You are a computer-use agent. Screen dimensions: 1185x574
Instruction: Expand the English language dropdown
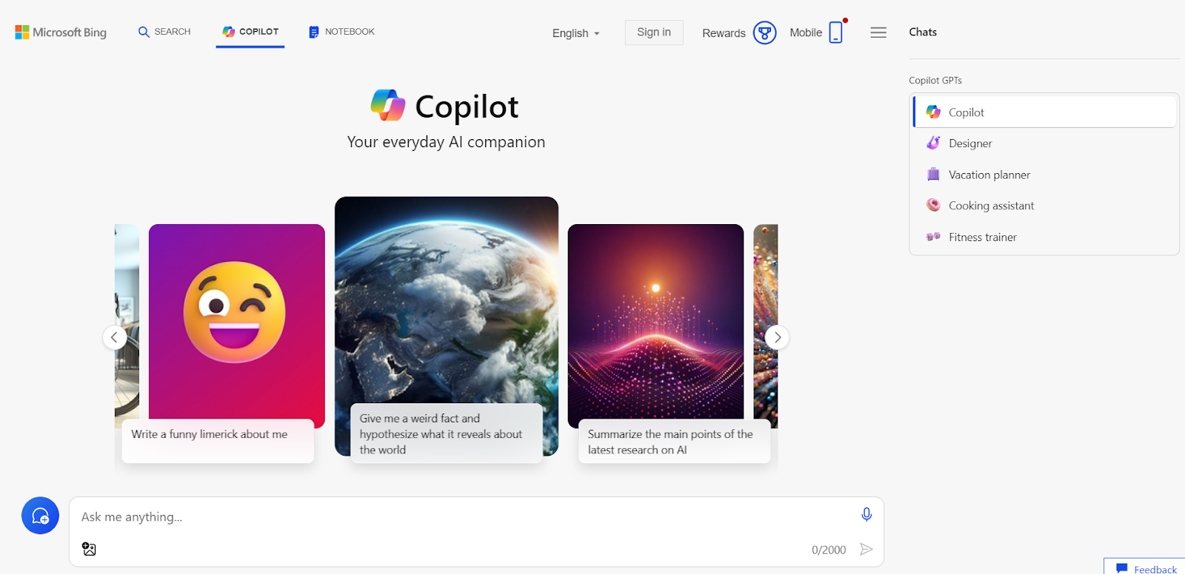[x=576, y=33]
